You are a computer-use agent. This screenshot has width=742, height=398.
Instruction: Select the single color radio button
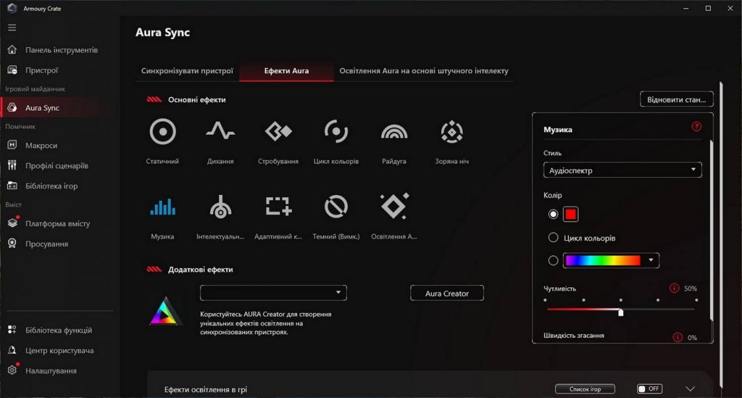(x=553, y=214)
